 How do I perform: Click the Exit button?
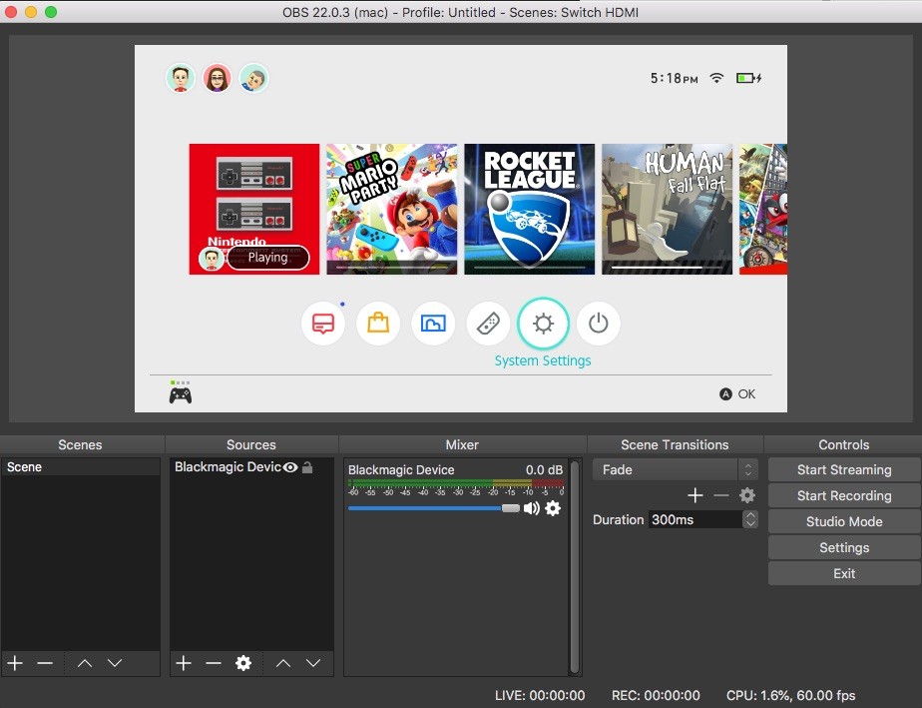[844, 573]
